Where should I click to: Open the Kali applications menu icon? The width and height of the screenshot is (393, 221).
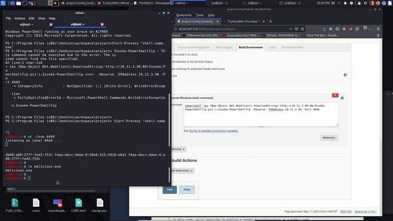coord(3,3)
